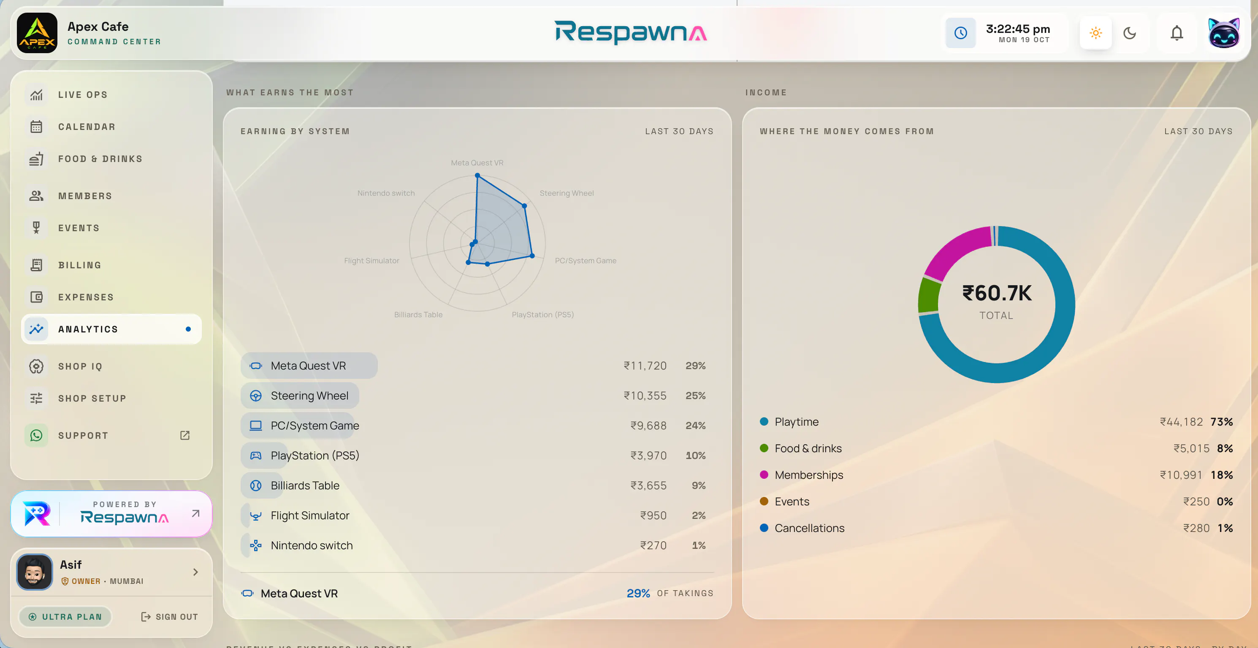Screen dimensions: 1258x648
Task: Click the PlayStation (PS5) controller icon
Action: [x=256, y=456]
